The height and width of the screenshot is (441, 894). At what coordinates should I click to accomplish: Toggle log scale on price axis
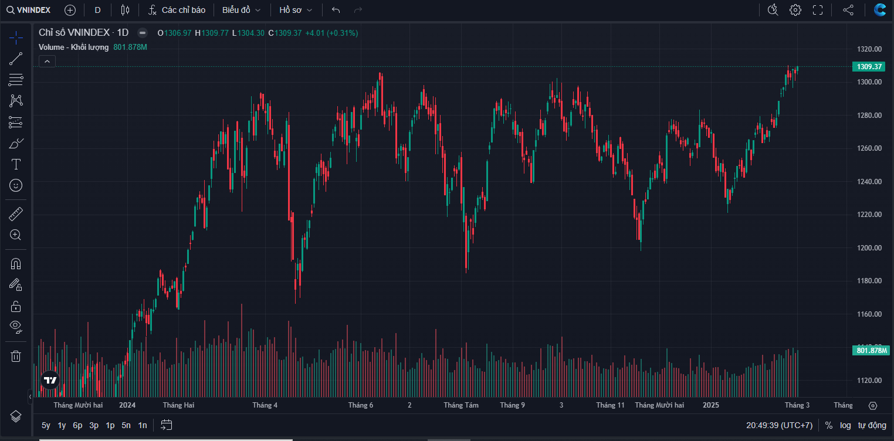coord(845,425)
